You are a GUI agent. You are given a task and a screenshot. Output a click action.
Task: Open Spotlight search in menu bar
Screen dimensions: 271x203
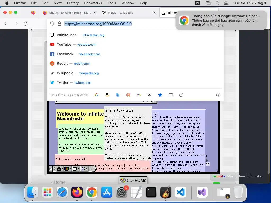click(217, 3)
